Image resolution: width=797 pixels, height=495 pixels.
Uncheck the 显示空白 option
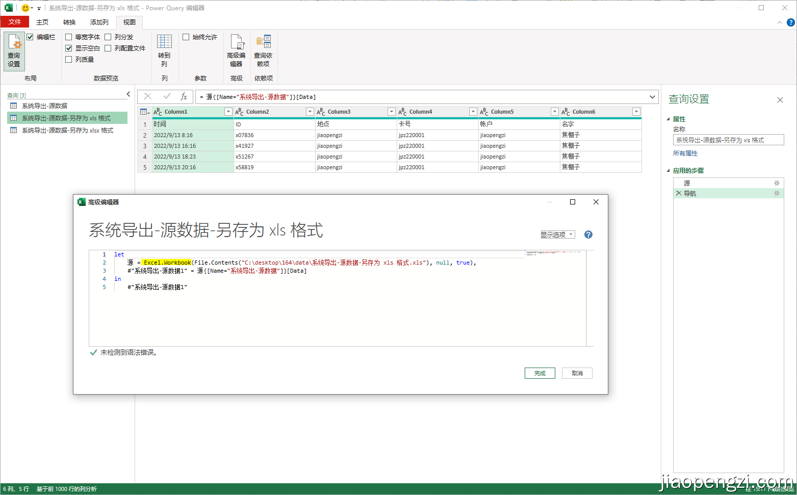point(68,48)
